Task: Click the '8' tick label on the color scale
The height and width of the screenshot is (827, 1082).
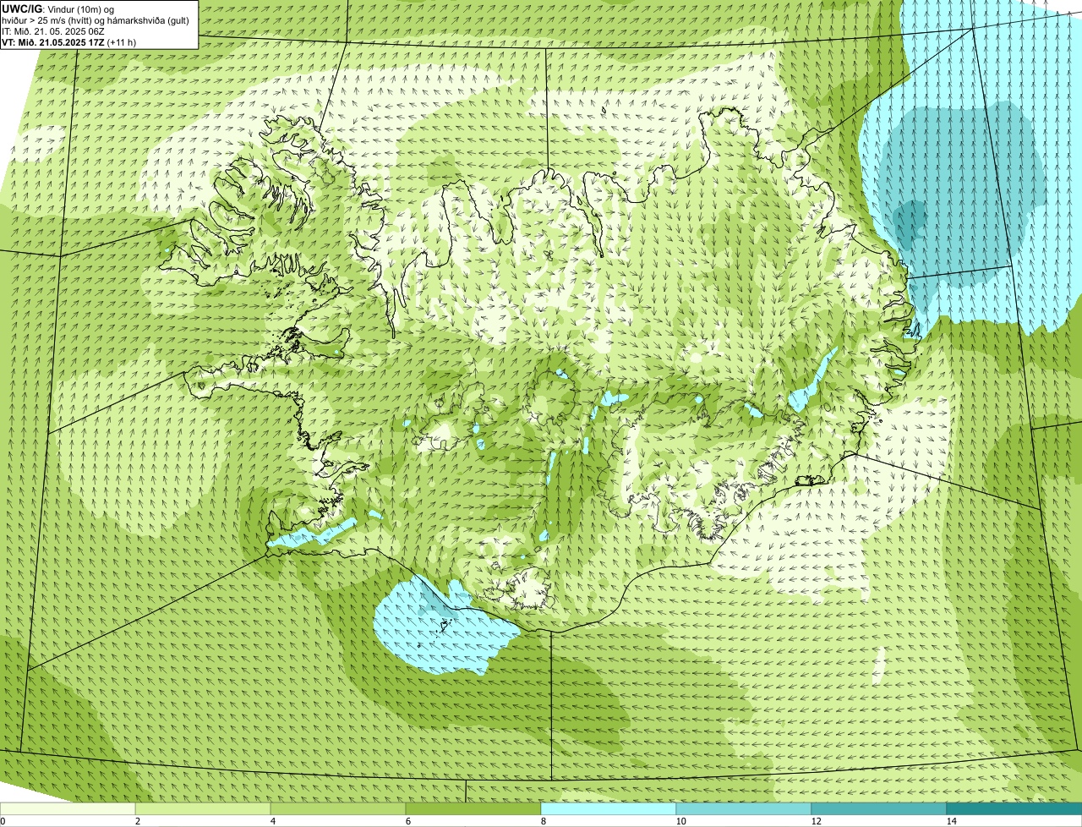Action: click(x=543, y=821)
